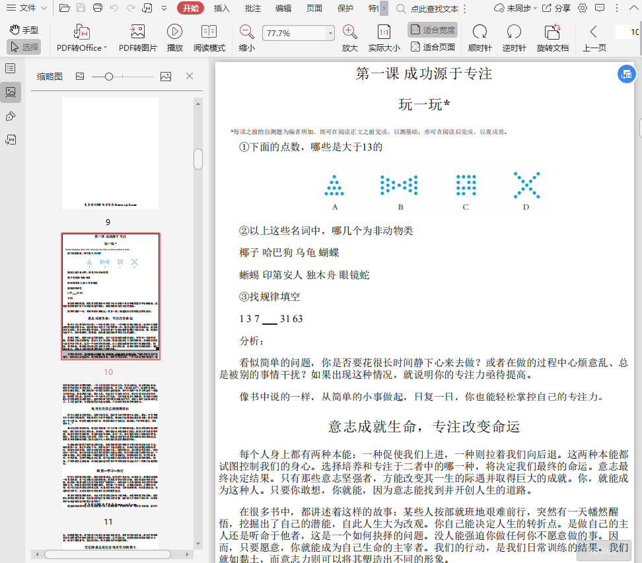Image resolution: width=642 pixels, height=563 pixels.
Task: Open the bottom convert sidebar icon
Action: [11, 140]
